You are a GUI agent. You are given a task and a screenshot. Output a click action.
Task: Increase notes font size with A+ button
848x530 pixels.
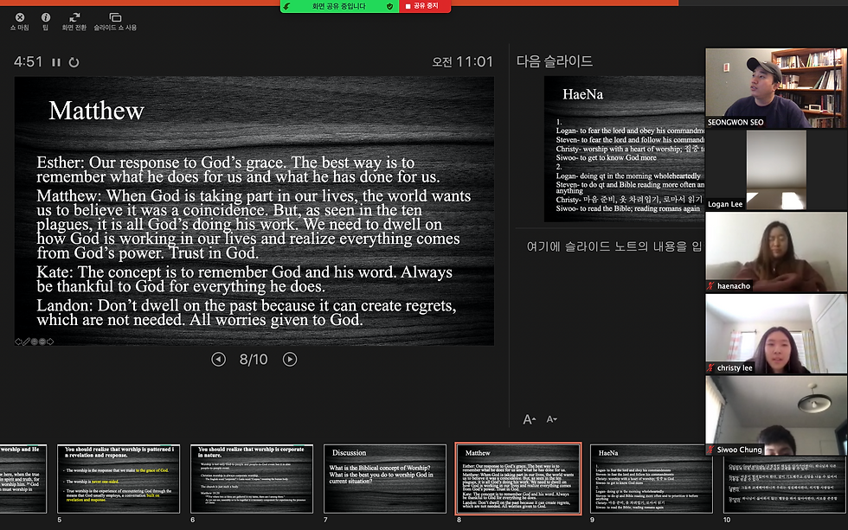(x=529, y=419)
